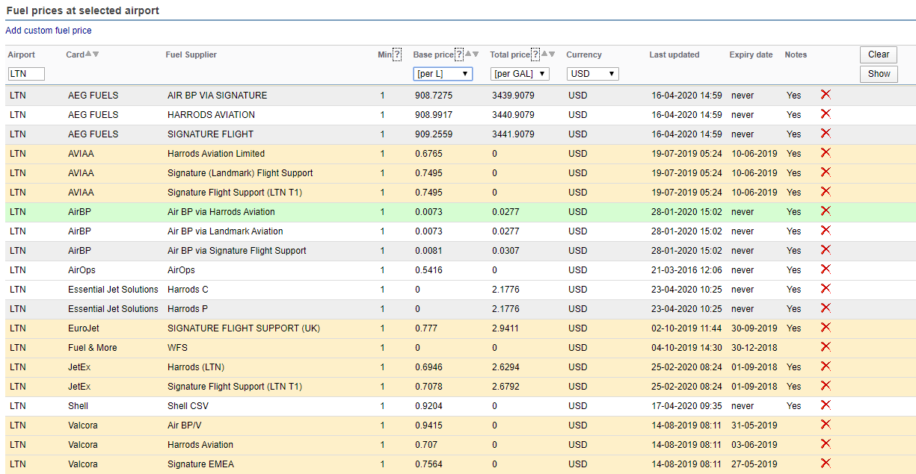
Task: Click last updated 21-03-2016 12:06
Action: pyautogui.click(x=686, y=269)
